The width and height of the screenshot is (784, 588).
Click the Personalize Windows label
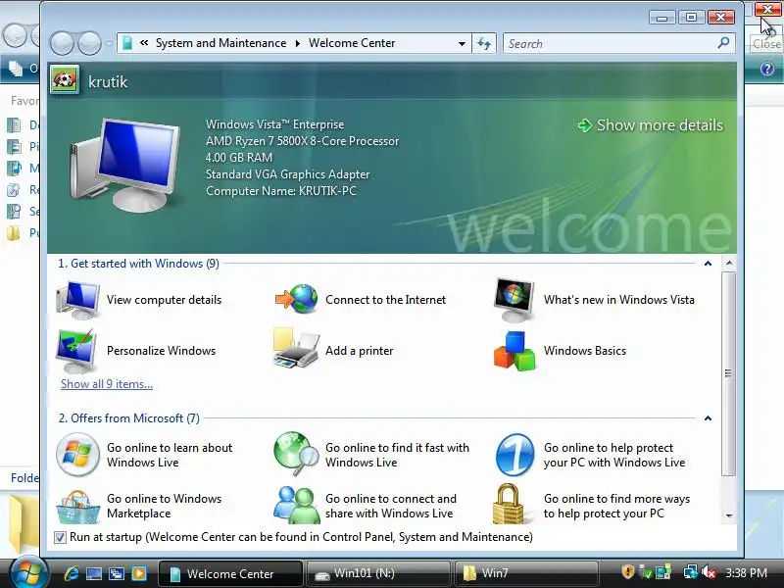(x=161, y=351)
